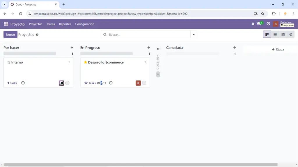Open the Odoo apps grid menu
Viewport: 298px width, 167px height.
6,24
